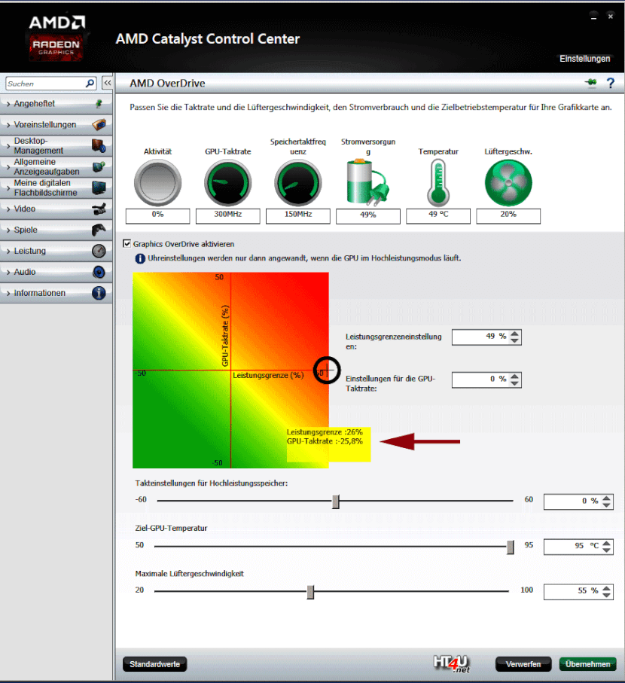
Task: Close the Catalyst Control Center window
Action: pos(610,16)
